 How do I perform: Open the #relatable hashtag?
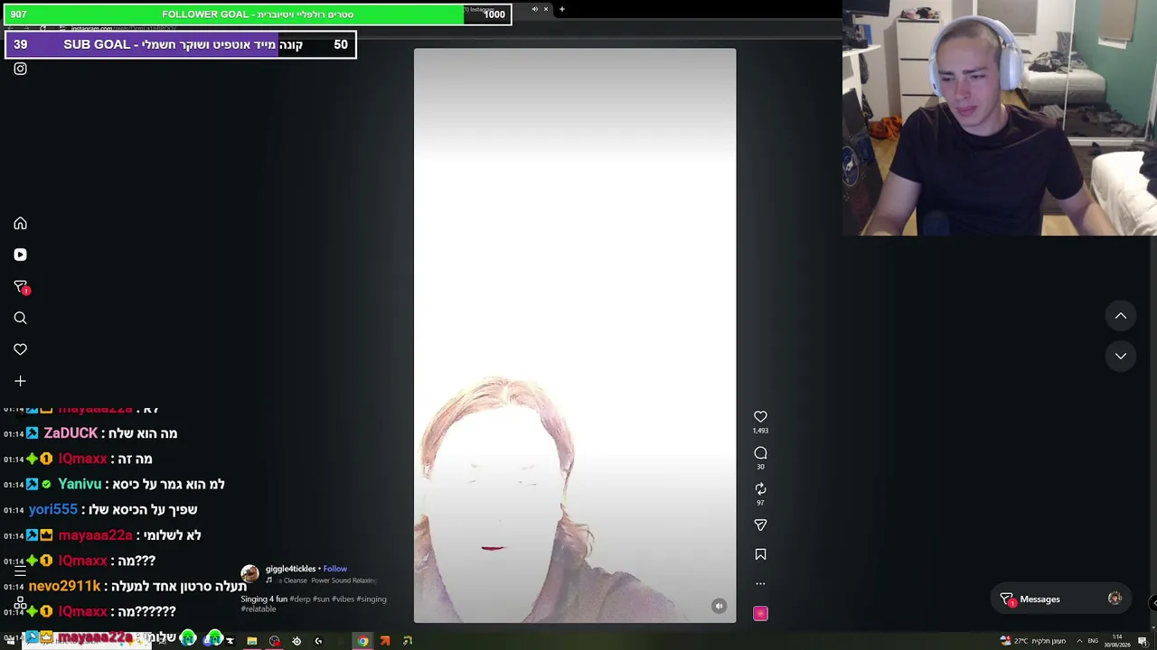[x=259, y=608]
